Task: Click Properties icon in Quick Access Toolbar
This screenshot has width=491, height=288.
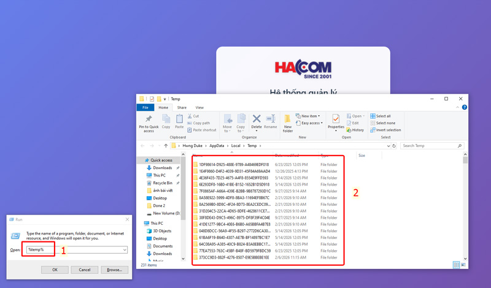Action: (x=152, y=99)
